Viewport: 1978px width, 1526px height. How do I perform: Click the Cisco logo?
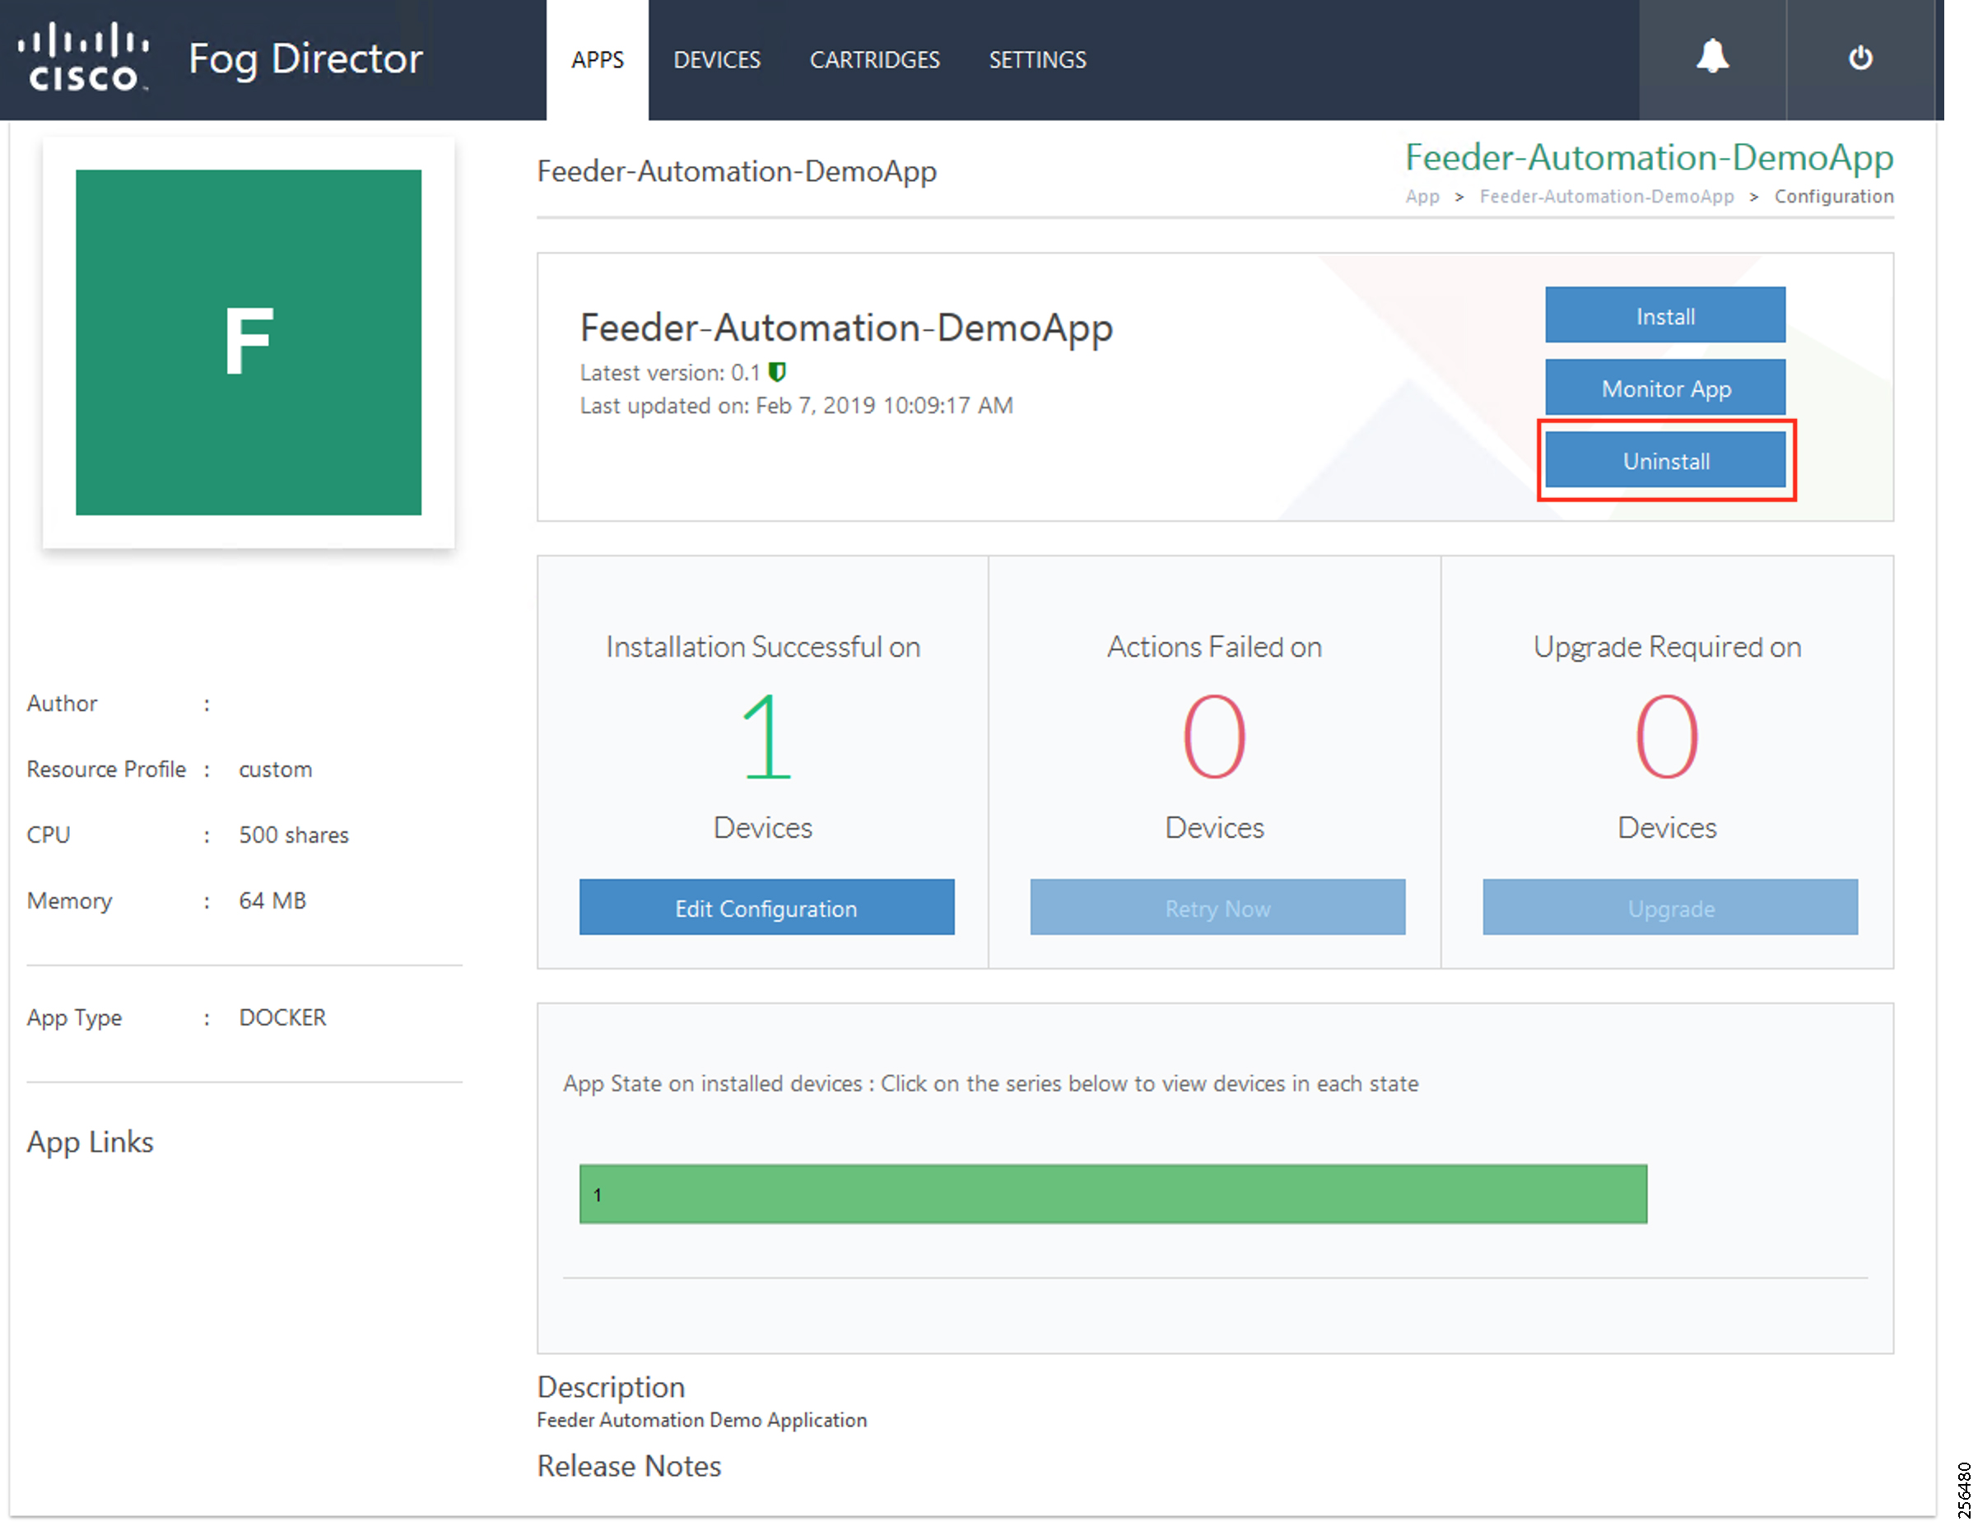(x=84, y=57)
